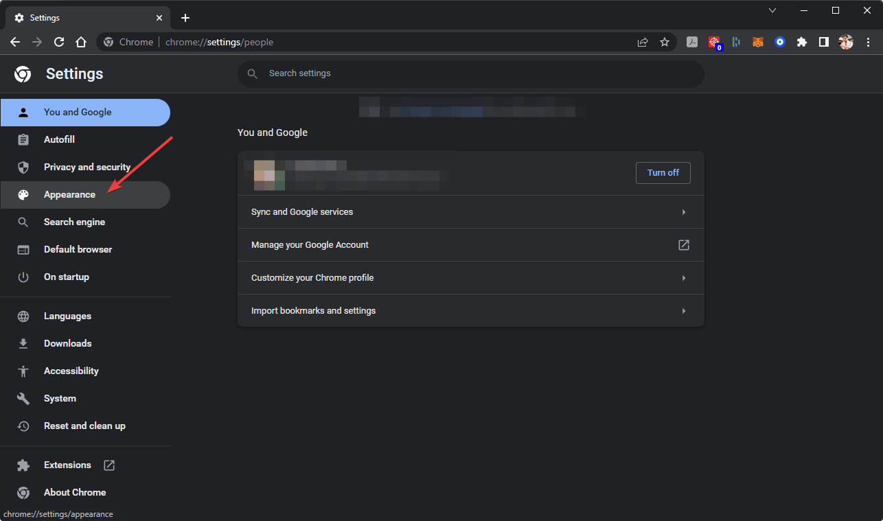Click the On startup power icon
Image resolution: width=883 pixels, height=521 pixels.
pyautogui.click(x=23, y=277)
